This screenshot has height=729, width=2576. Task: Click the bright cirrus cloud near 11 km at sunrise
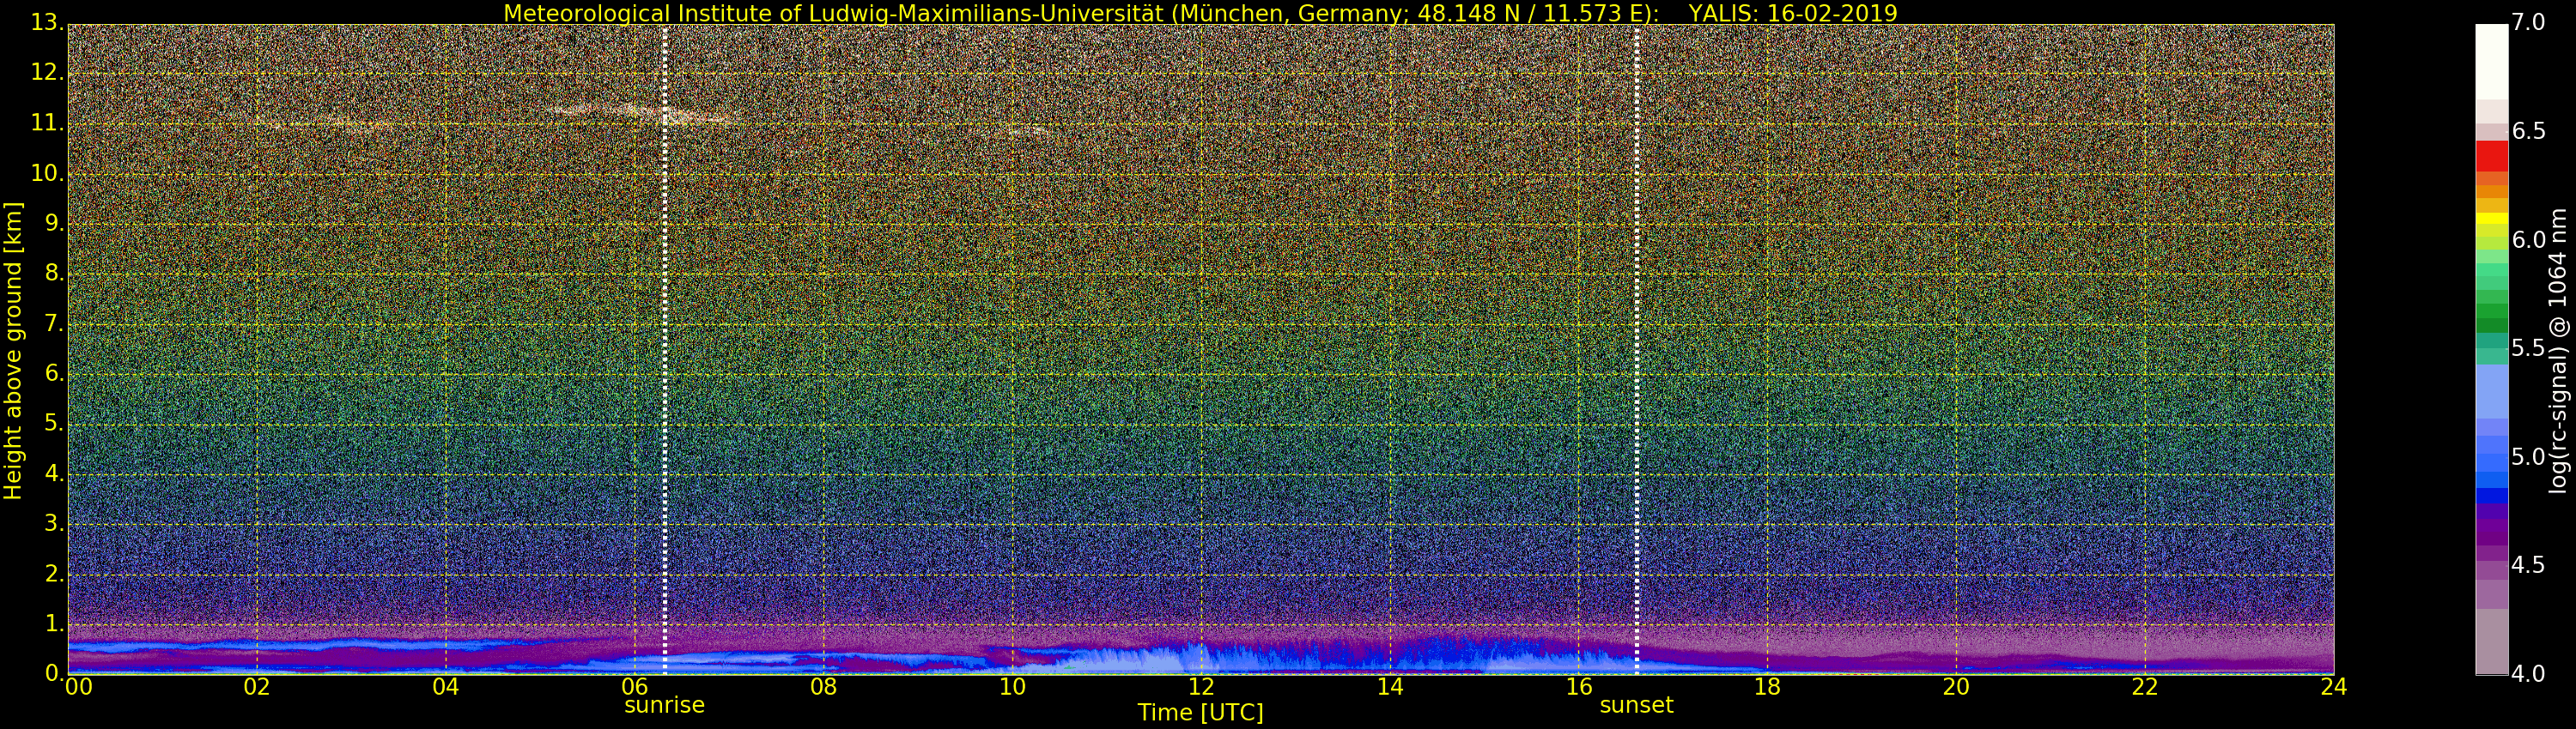point(645,114)
